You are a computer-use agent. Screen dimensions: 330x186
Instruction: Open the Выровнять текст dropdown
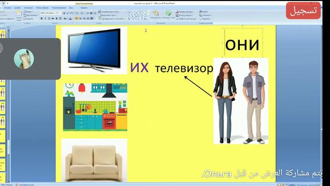point(107,15)
